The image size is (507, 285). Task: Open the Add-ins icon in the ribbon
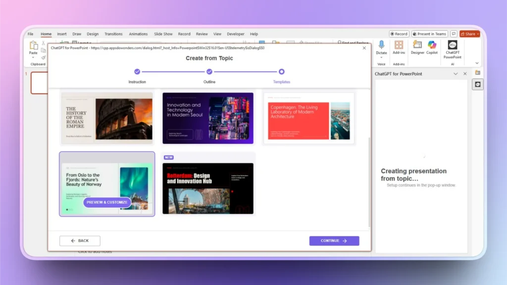click(x=399, y=46)
